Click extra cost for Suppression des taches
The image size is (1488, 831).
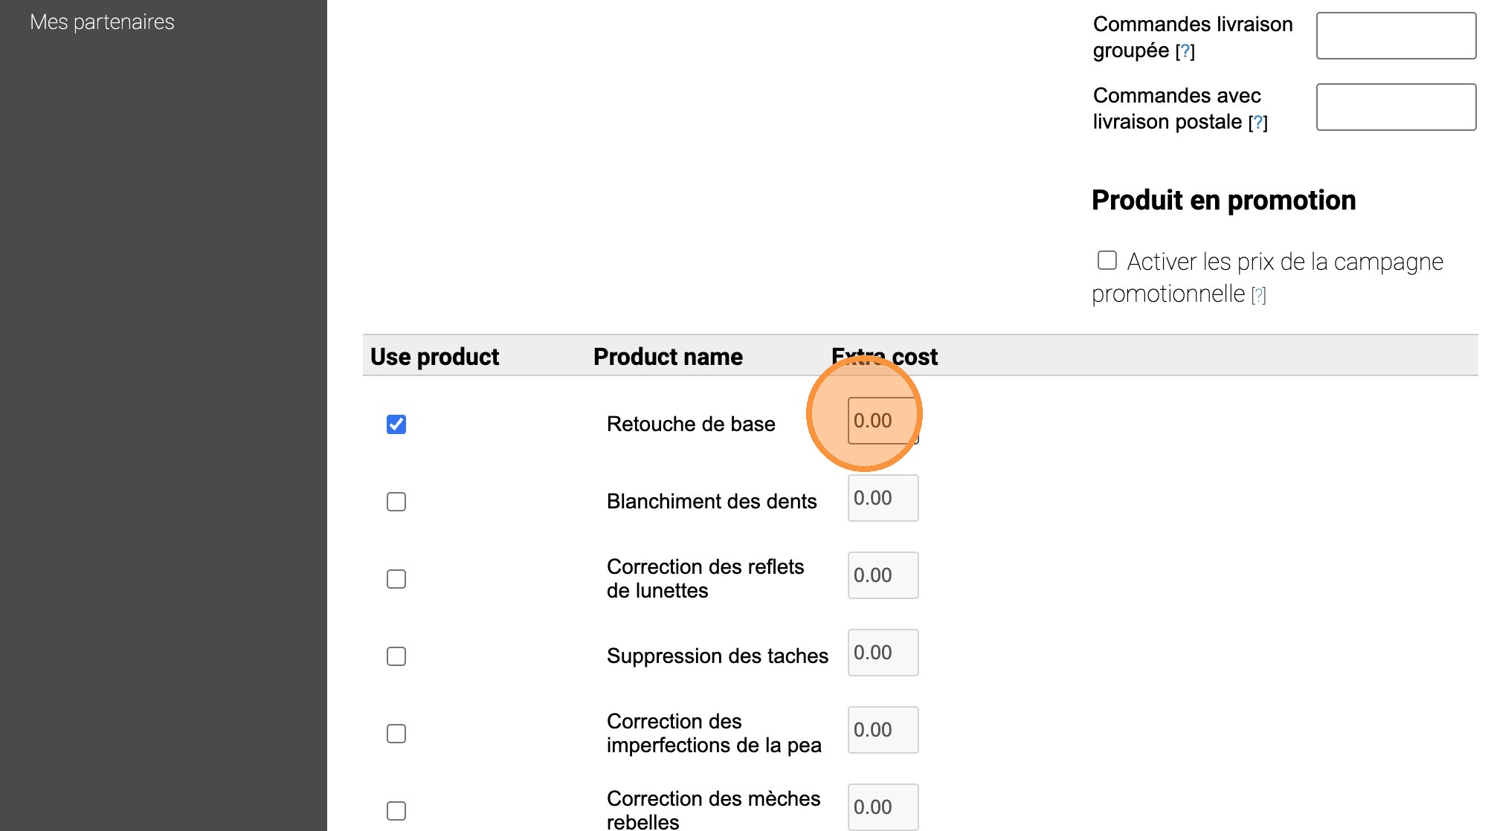[882, 653]
